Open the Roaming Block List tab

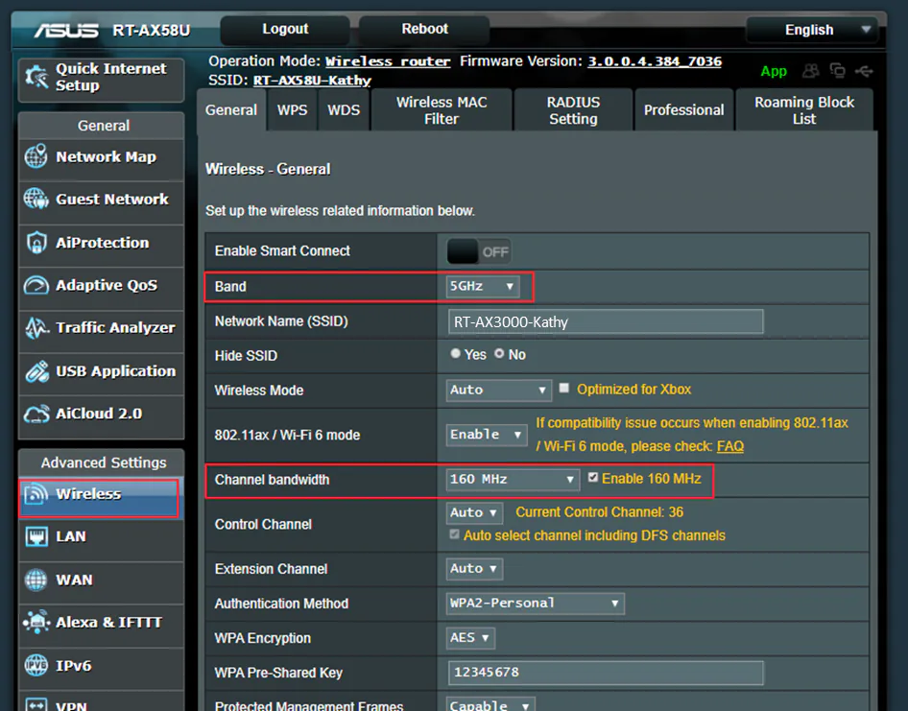[x=804, y=109]
